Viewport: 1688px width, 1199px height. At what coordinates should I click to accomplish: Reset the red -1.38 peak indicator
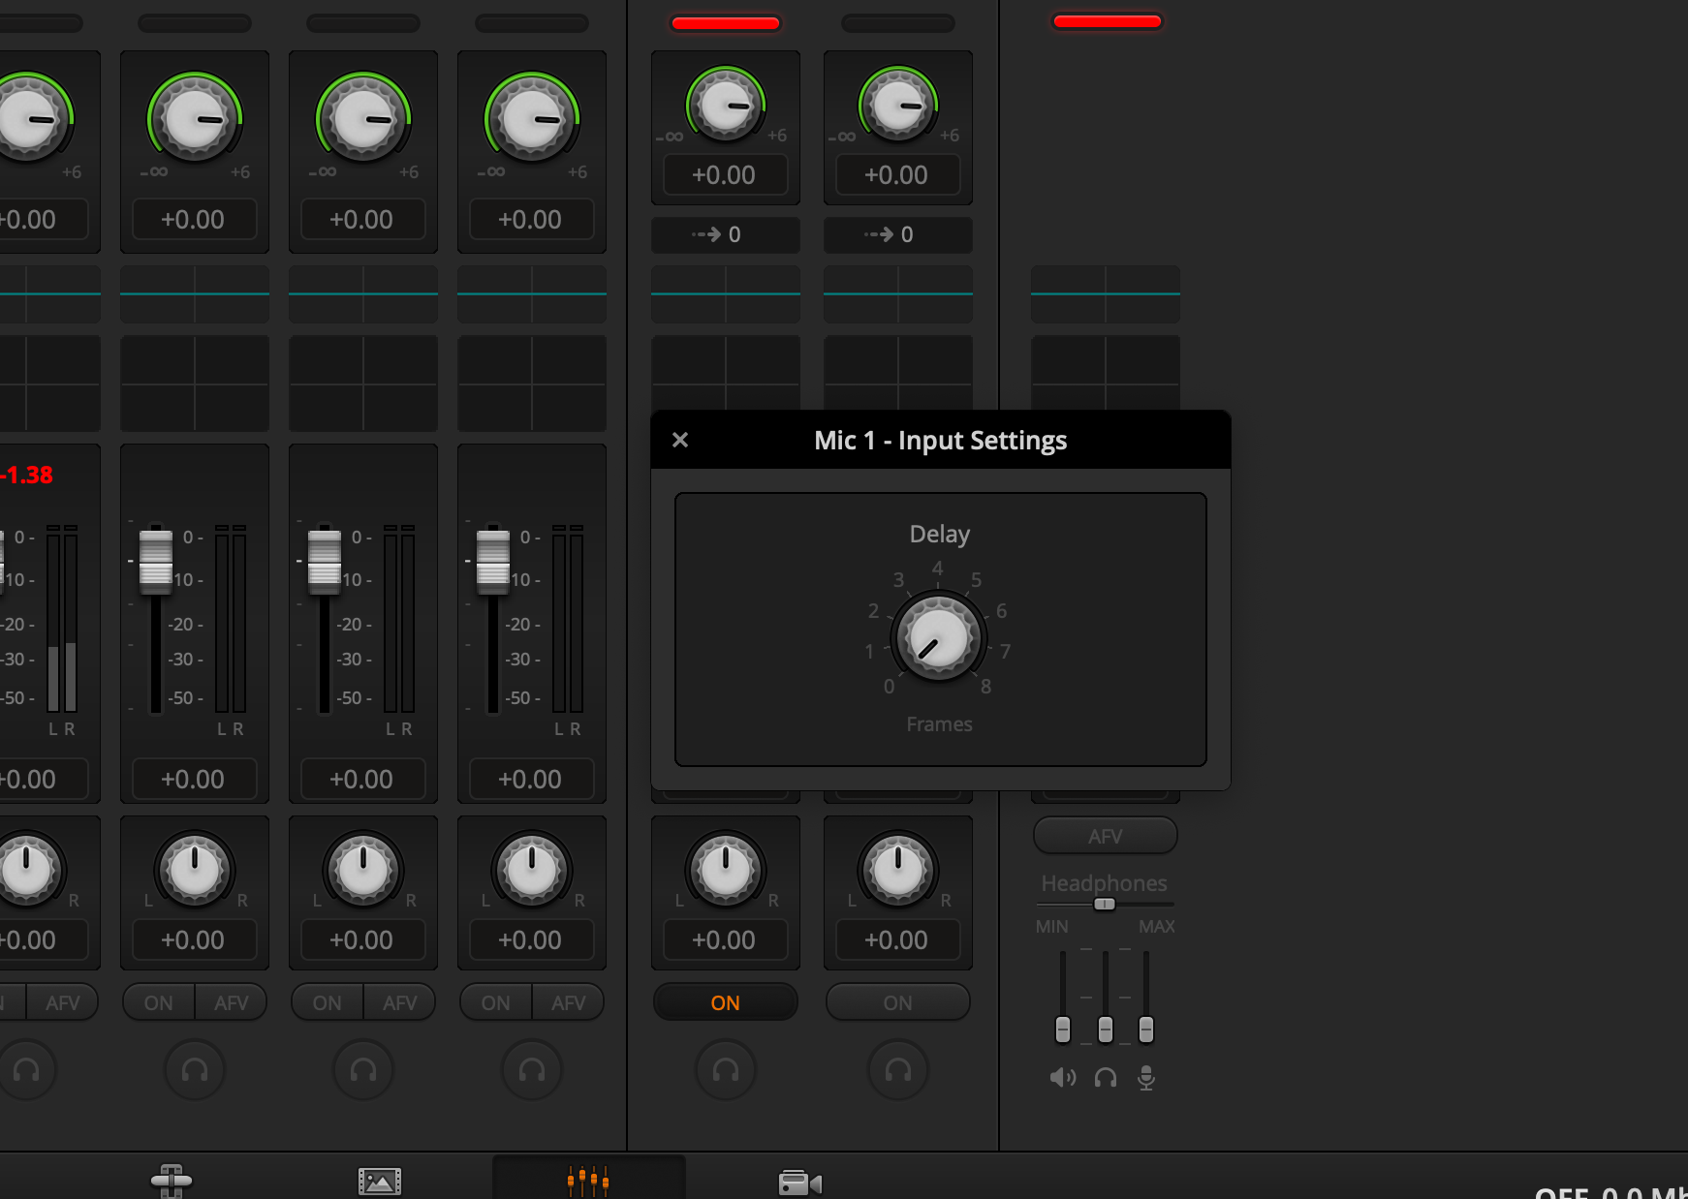[x=27, y=476]
